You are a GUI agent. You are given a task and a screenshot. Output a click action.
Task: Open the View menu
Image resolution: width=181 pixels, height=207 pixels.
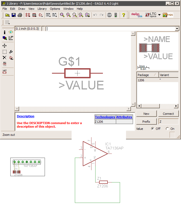[31, 9]
